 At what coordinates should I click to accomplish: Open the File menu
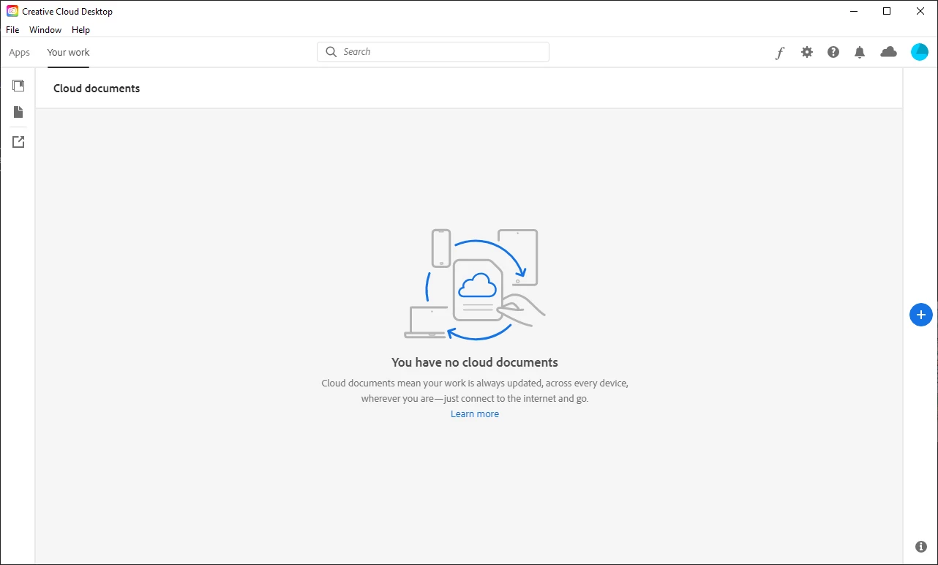[x=12, y=30]
